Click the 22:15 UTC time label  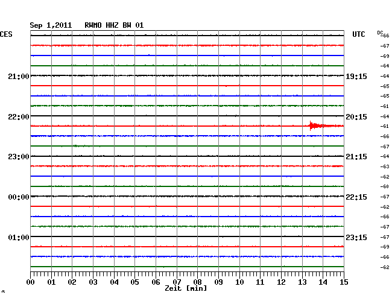[356, 197]
